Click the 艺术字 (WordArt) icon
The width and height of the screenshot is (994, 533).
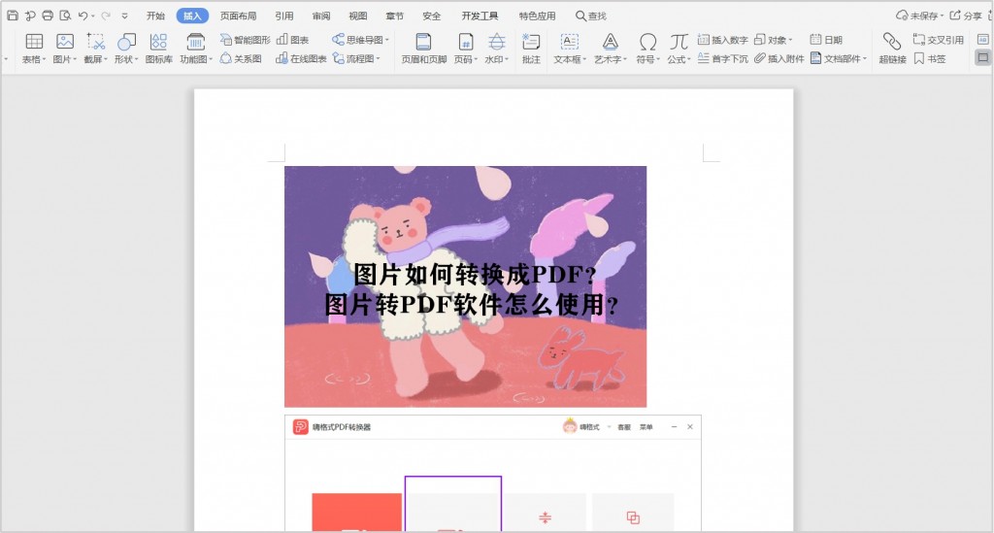click(610, 42)
